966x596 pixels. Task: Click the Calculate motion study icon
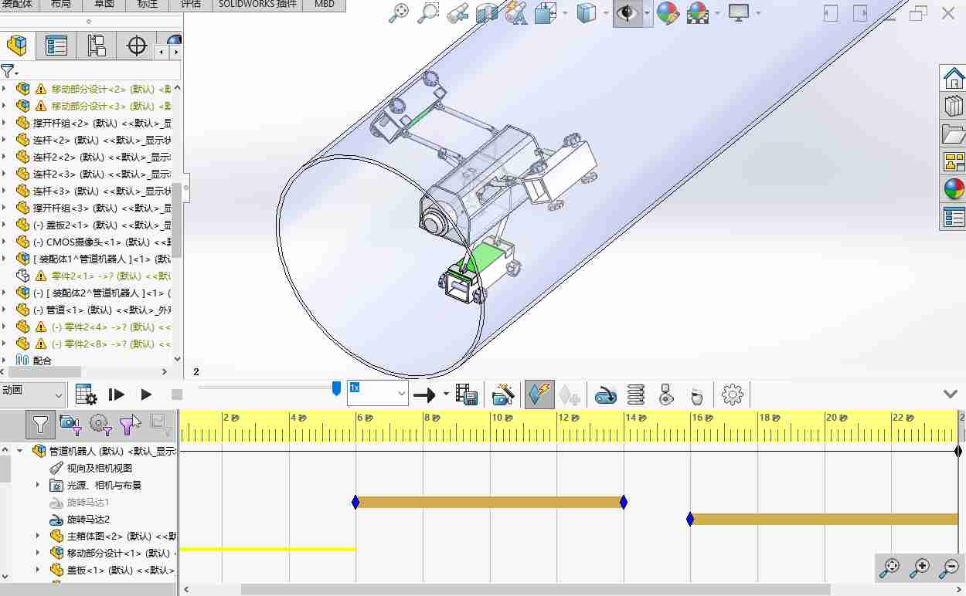tap(86, 395)
